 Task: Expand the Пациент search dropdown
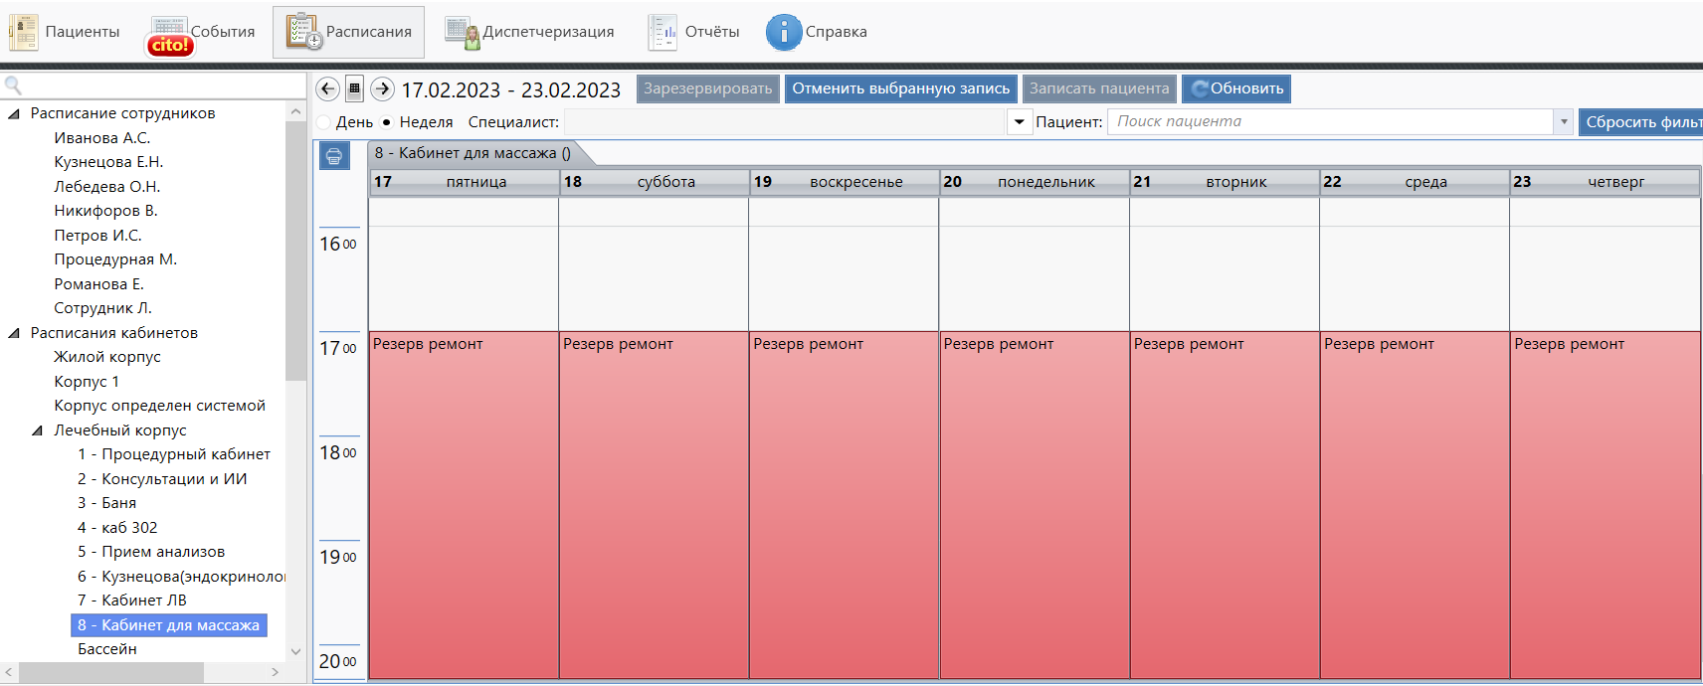click(1564, 122)
